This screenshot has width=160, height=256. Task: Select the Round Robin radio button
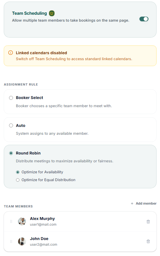point(11,153)
